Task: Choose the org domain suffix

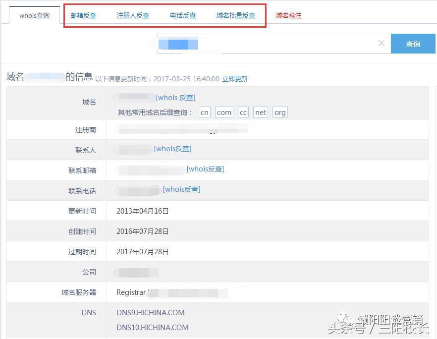Action: (280, 113)
